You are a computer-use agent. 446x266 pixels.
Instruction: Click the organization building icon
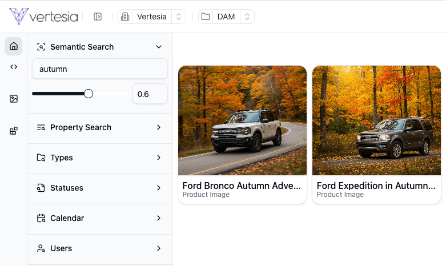coord(125,17)
